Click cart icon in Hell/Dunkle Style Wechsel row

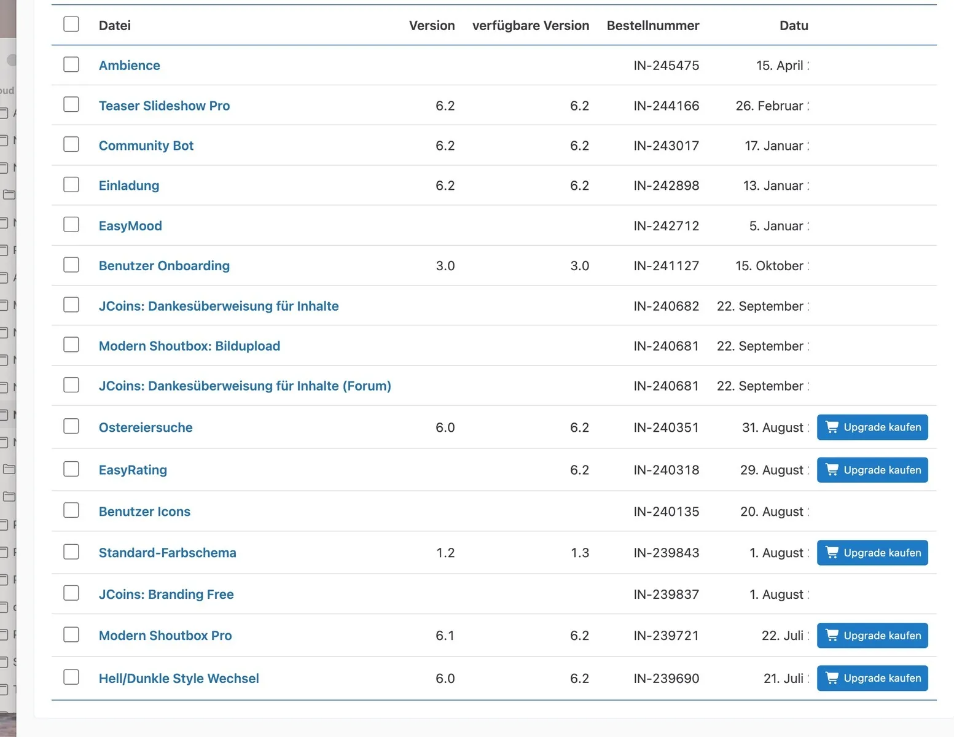pos(832,678)
